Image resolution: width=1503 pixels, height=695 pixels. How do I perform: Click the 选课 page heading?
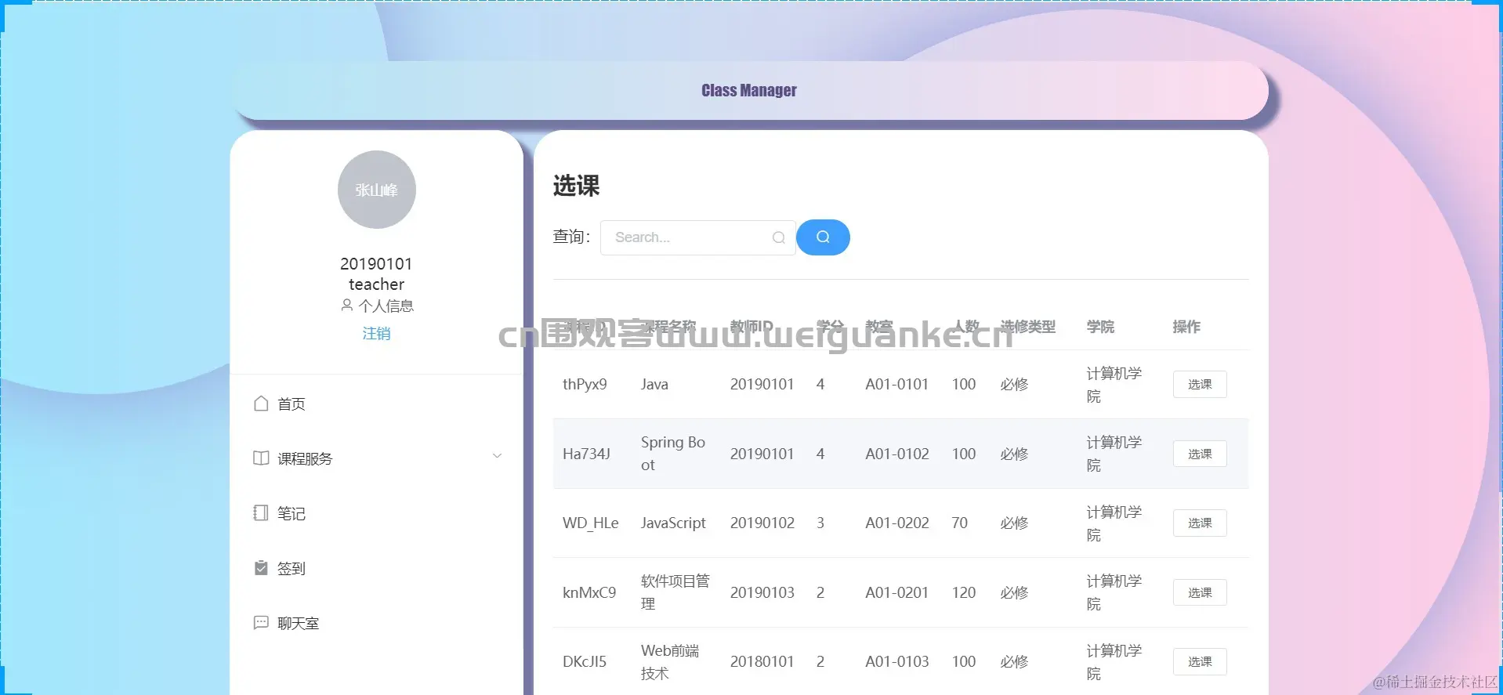[x=576, y=186]
